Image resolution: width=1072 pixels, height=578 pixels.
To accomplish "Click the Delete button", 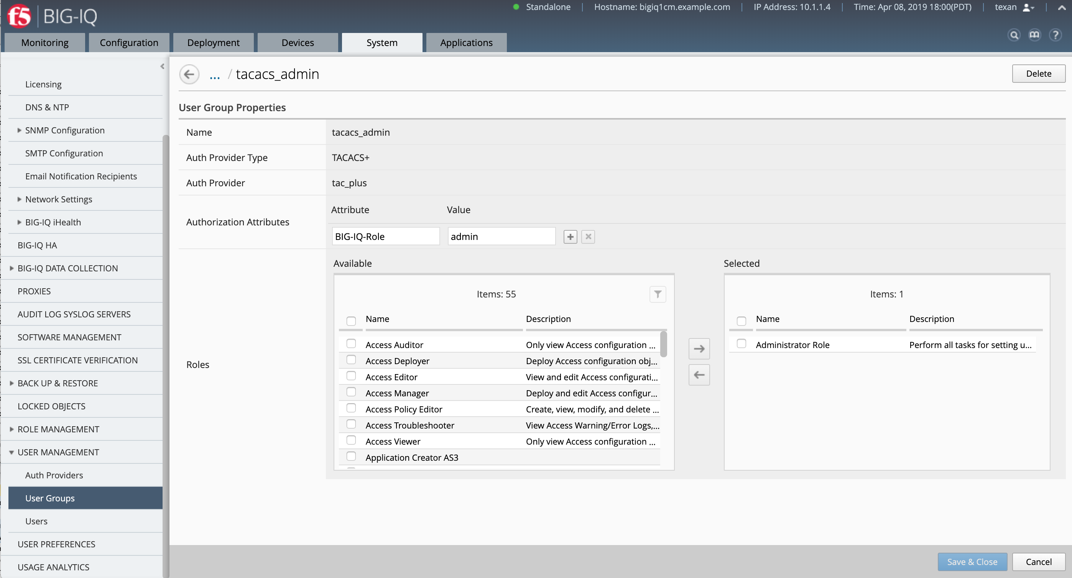I will 1038,73.
